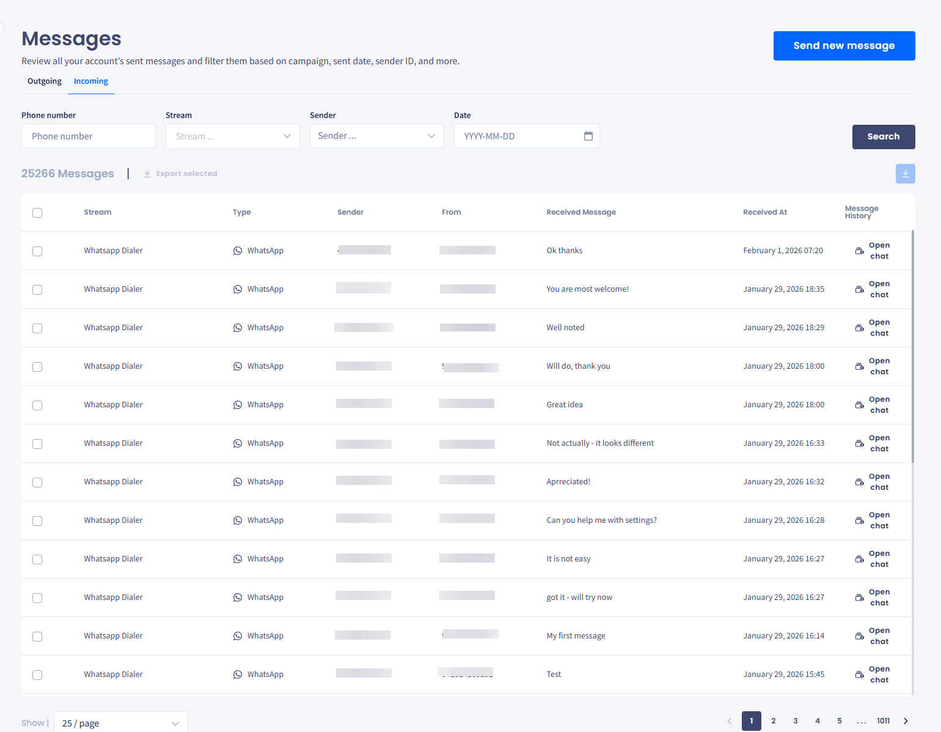
Task: Focus the Phone number input field
Action: coord(89,136)
